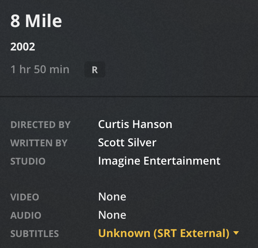Click the 1 hr 50 min duration

click(40, 69)
